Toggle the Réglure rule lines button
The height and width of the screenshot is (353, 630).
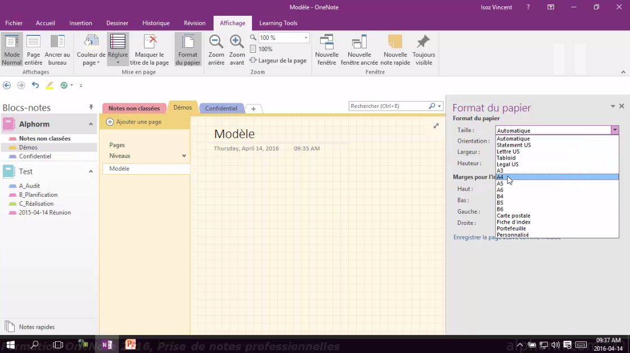118,50
